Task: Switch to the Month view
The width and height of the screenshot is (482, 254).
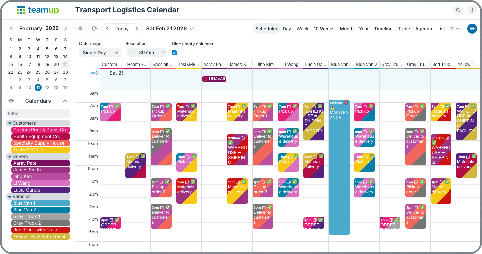Action: (x=346, y=29)
